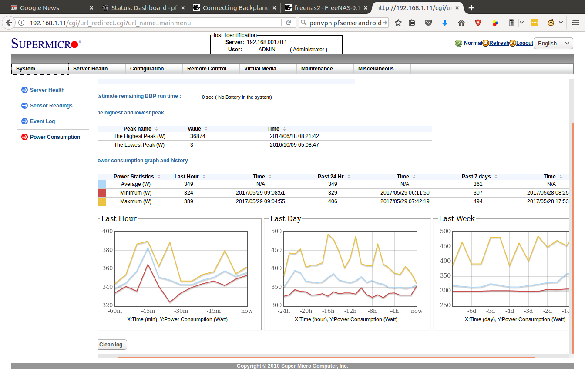Viewport: 585px width, 369px height.
Task: Open the red shield extension icon
Action: pyautogui.click(x=478, y=23)
